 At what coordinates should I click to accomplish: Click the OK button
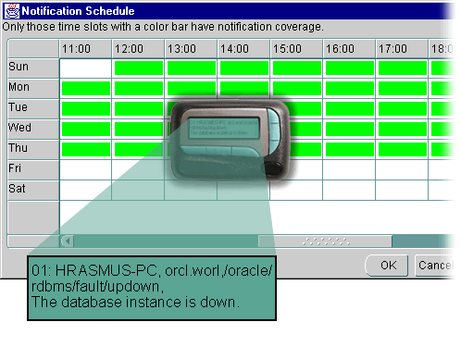[x=387, y=266]
